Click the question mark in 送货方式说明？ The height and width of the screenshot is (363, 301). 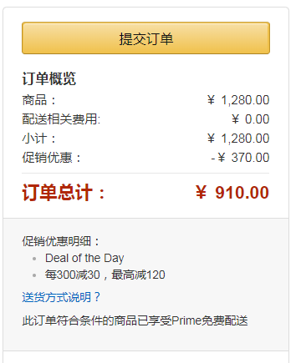(97, 297)
